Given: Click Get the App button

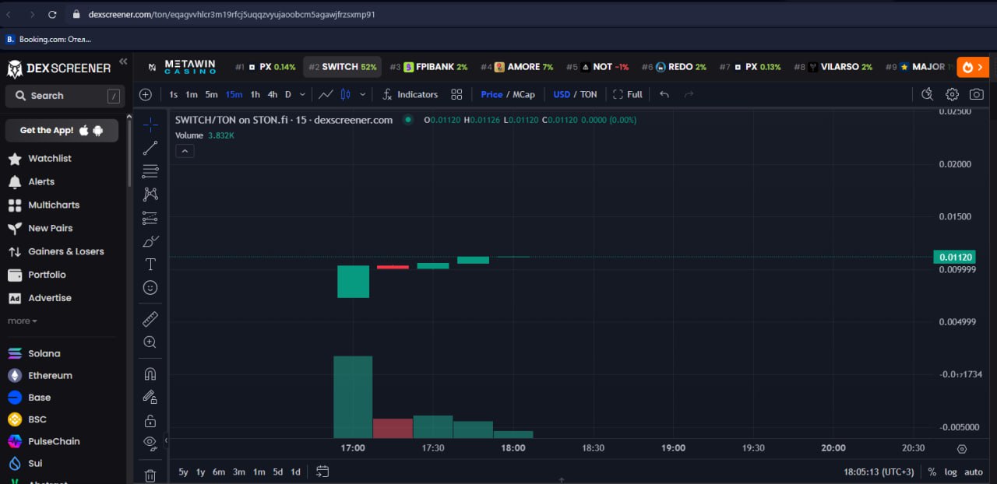Looking at the screenshot, I should coord(62,130).
